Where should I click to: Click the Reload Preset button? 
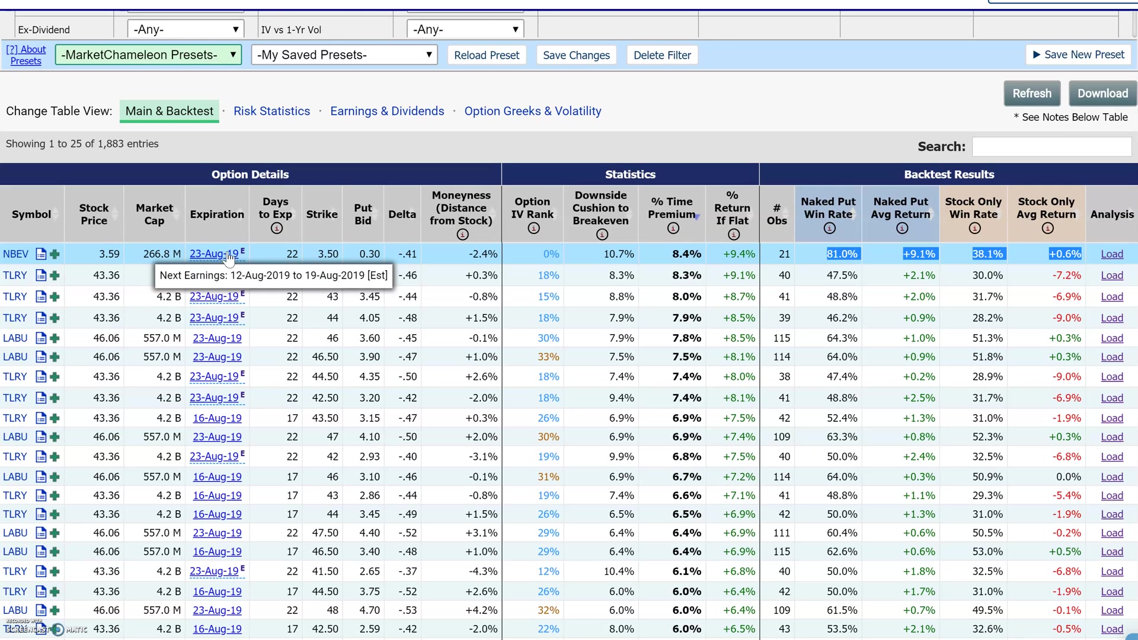click(487, 55)
